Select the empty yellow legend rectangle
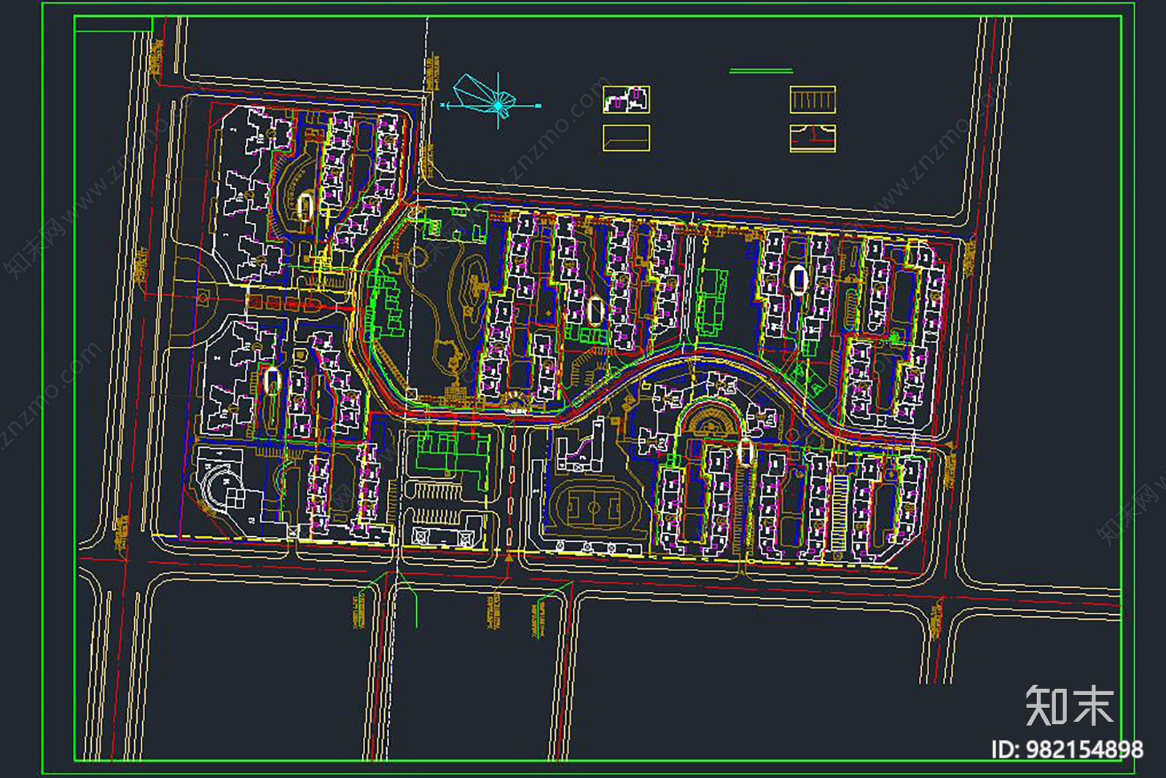The image size is (1166, 778). [626, 138]
